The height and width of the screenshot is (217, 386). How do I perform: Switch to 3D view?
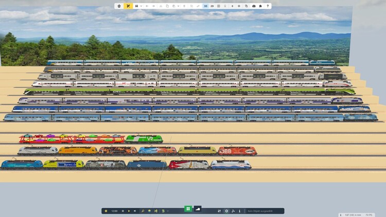coord(205,6)
